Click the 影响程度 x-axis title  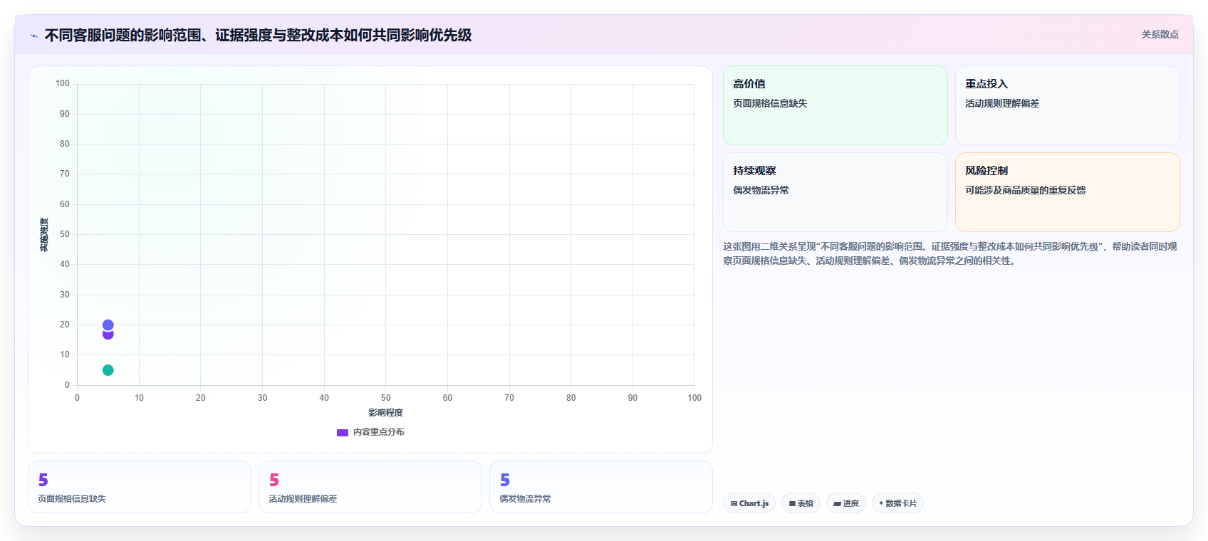pyautogui.click(x=385, y=413)
